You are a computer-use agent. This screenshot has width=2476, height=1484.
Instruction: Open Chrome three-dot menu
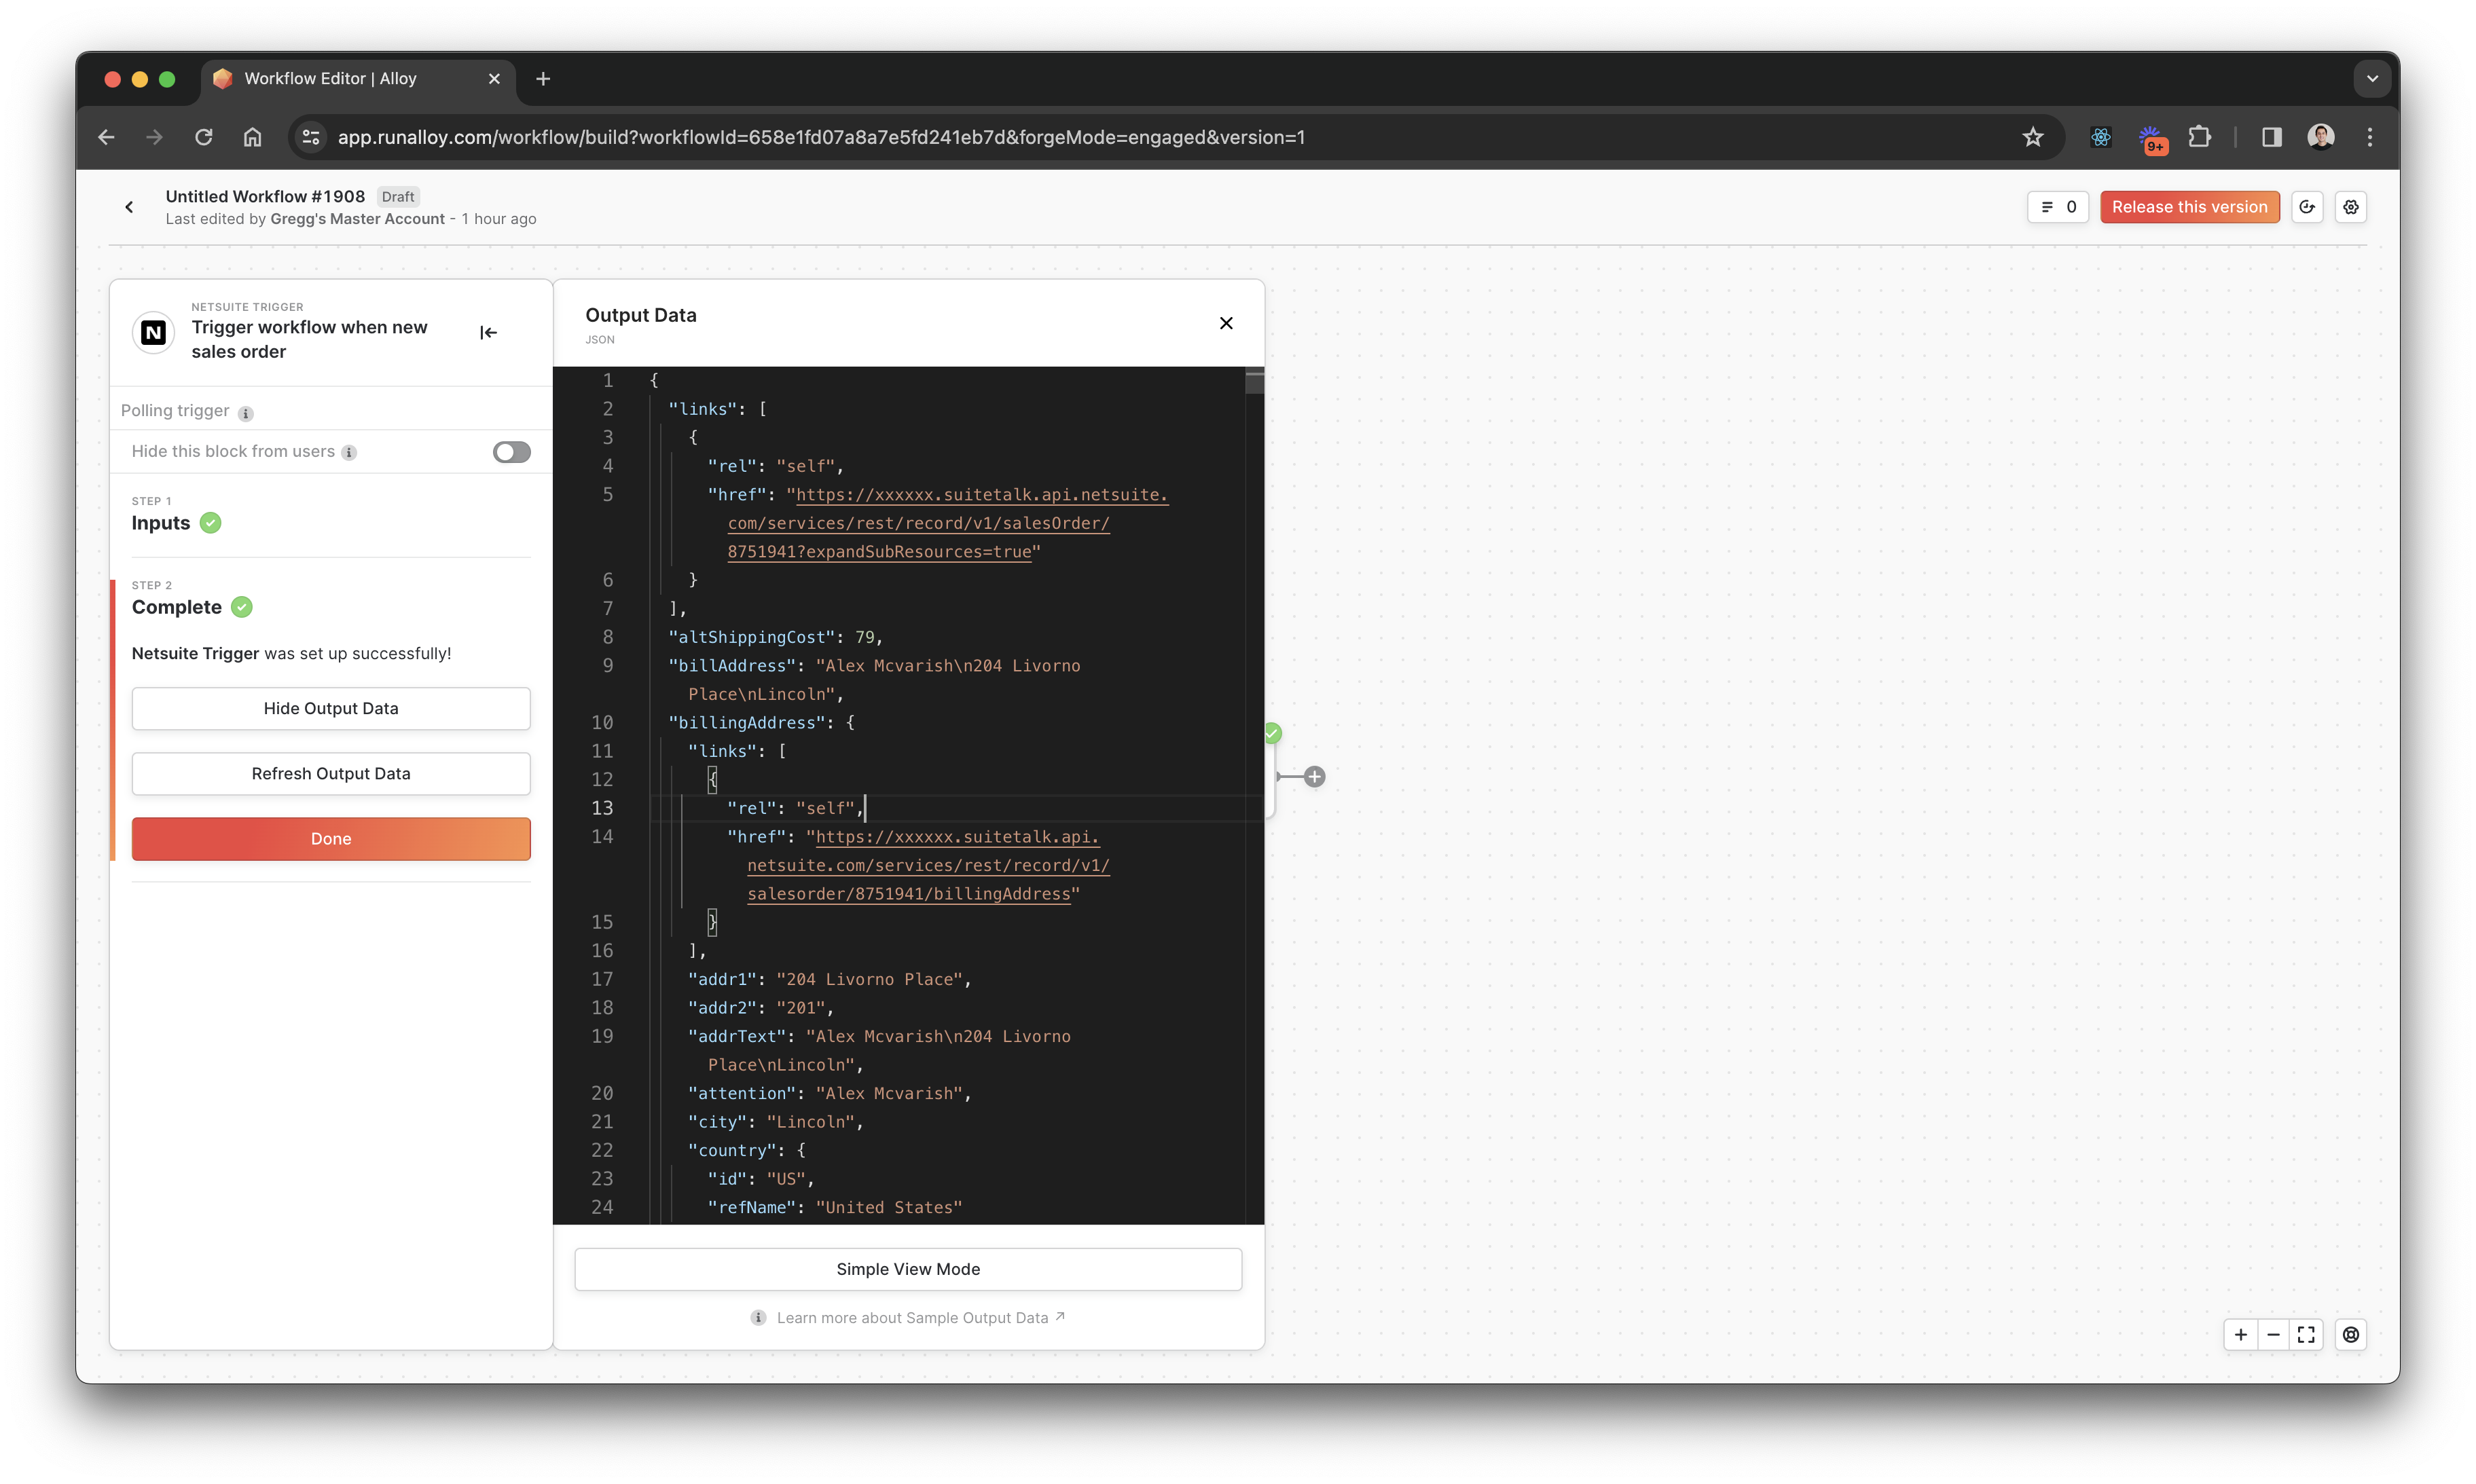(x=2369, y=137)
